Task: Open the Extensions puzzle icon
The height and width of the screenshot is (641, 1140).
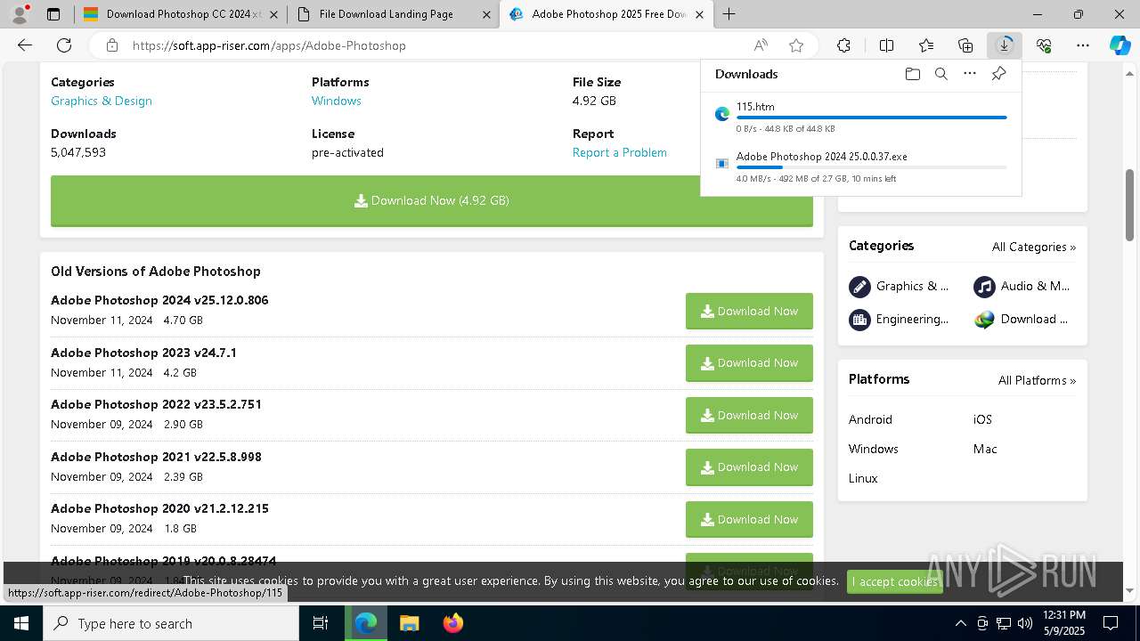Action: 843,45
